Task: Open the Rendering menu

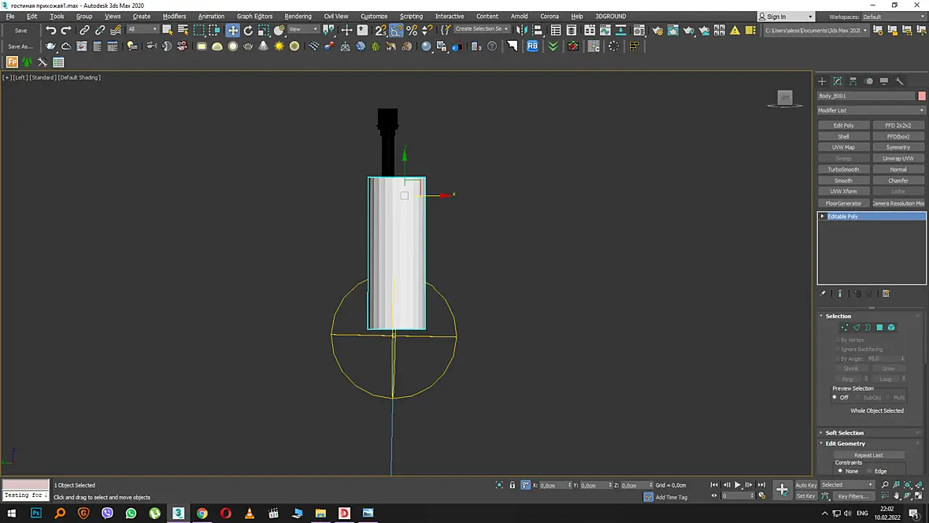Action: point(298,17)
